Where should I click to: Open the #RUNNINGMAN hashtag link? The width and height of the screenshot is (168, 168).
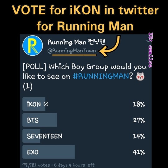pyautogui.click(x=101, y=76)
